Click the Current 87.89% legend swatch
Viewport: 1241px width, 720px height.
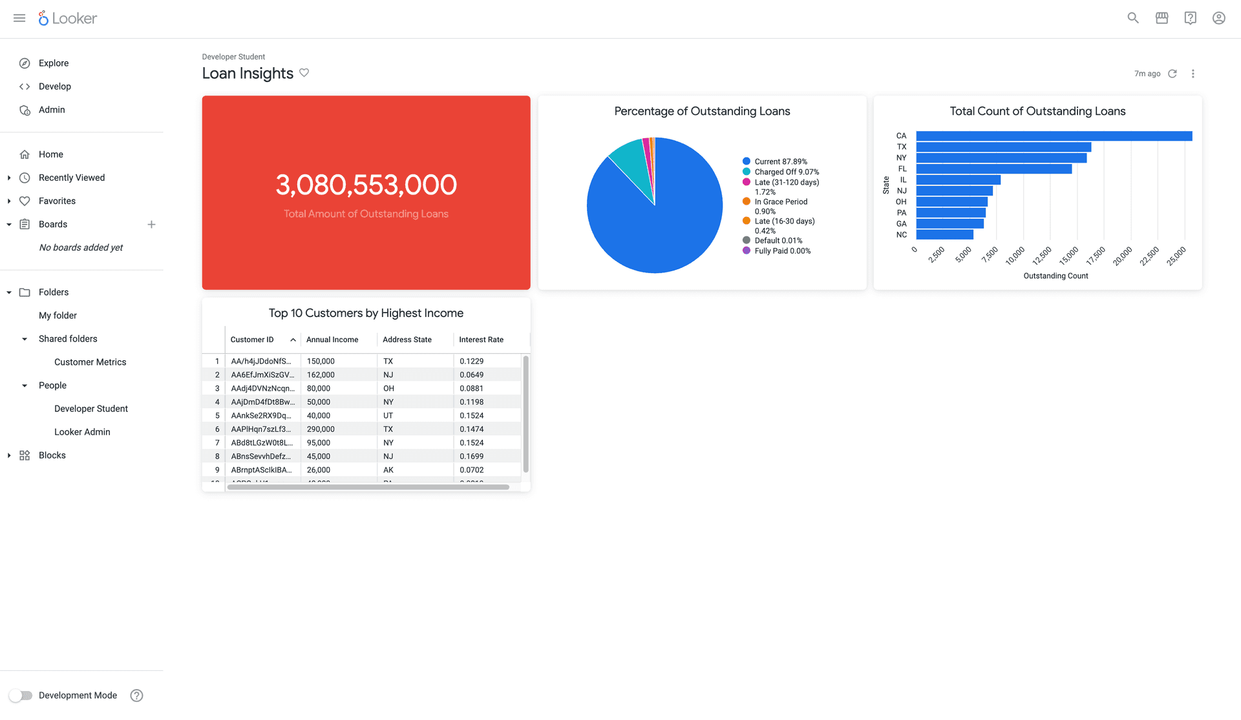pyautogui.click(x=747, y=161)
